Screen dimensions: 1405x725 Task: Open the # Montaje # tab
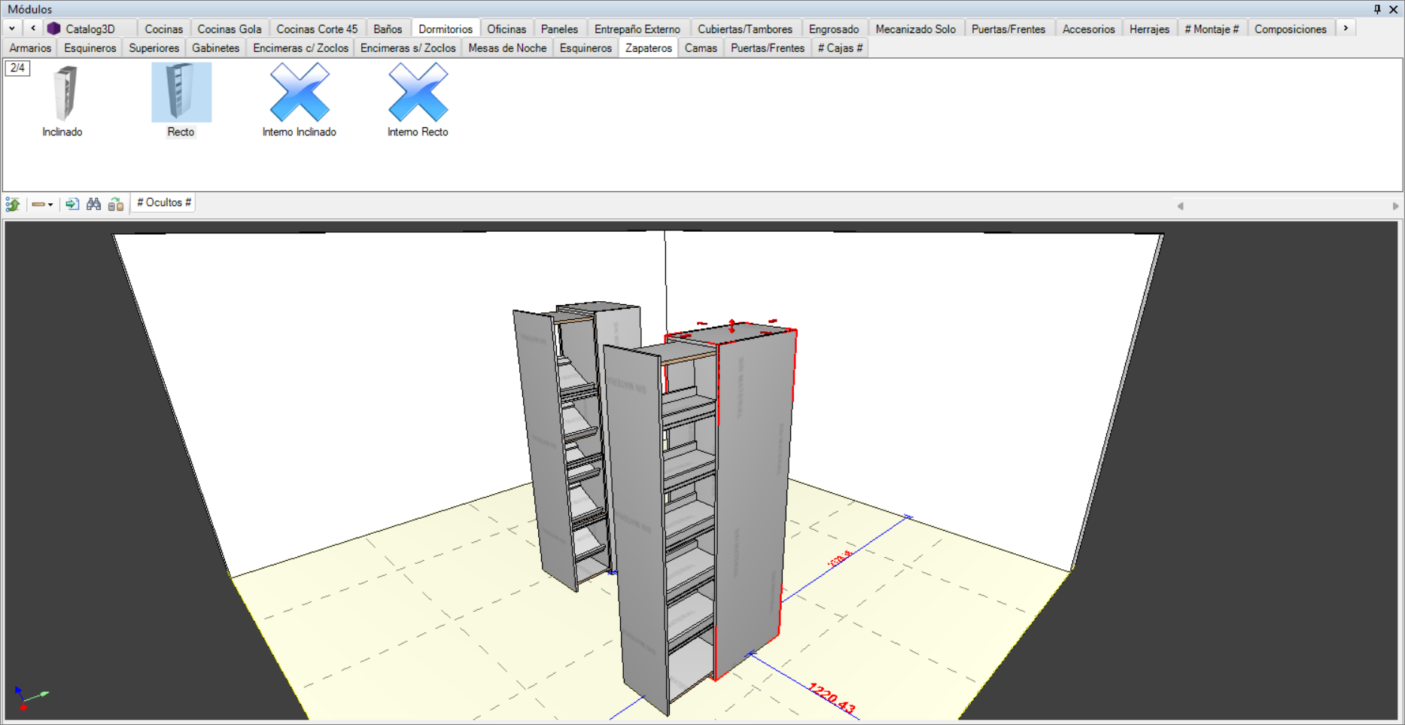click(1212, 29)
